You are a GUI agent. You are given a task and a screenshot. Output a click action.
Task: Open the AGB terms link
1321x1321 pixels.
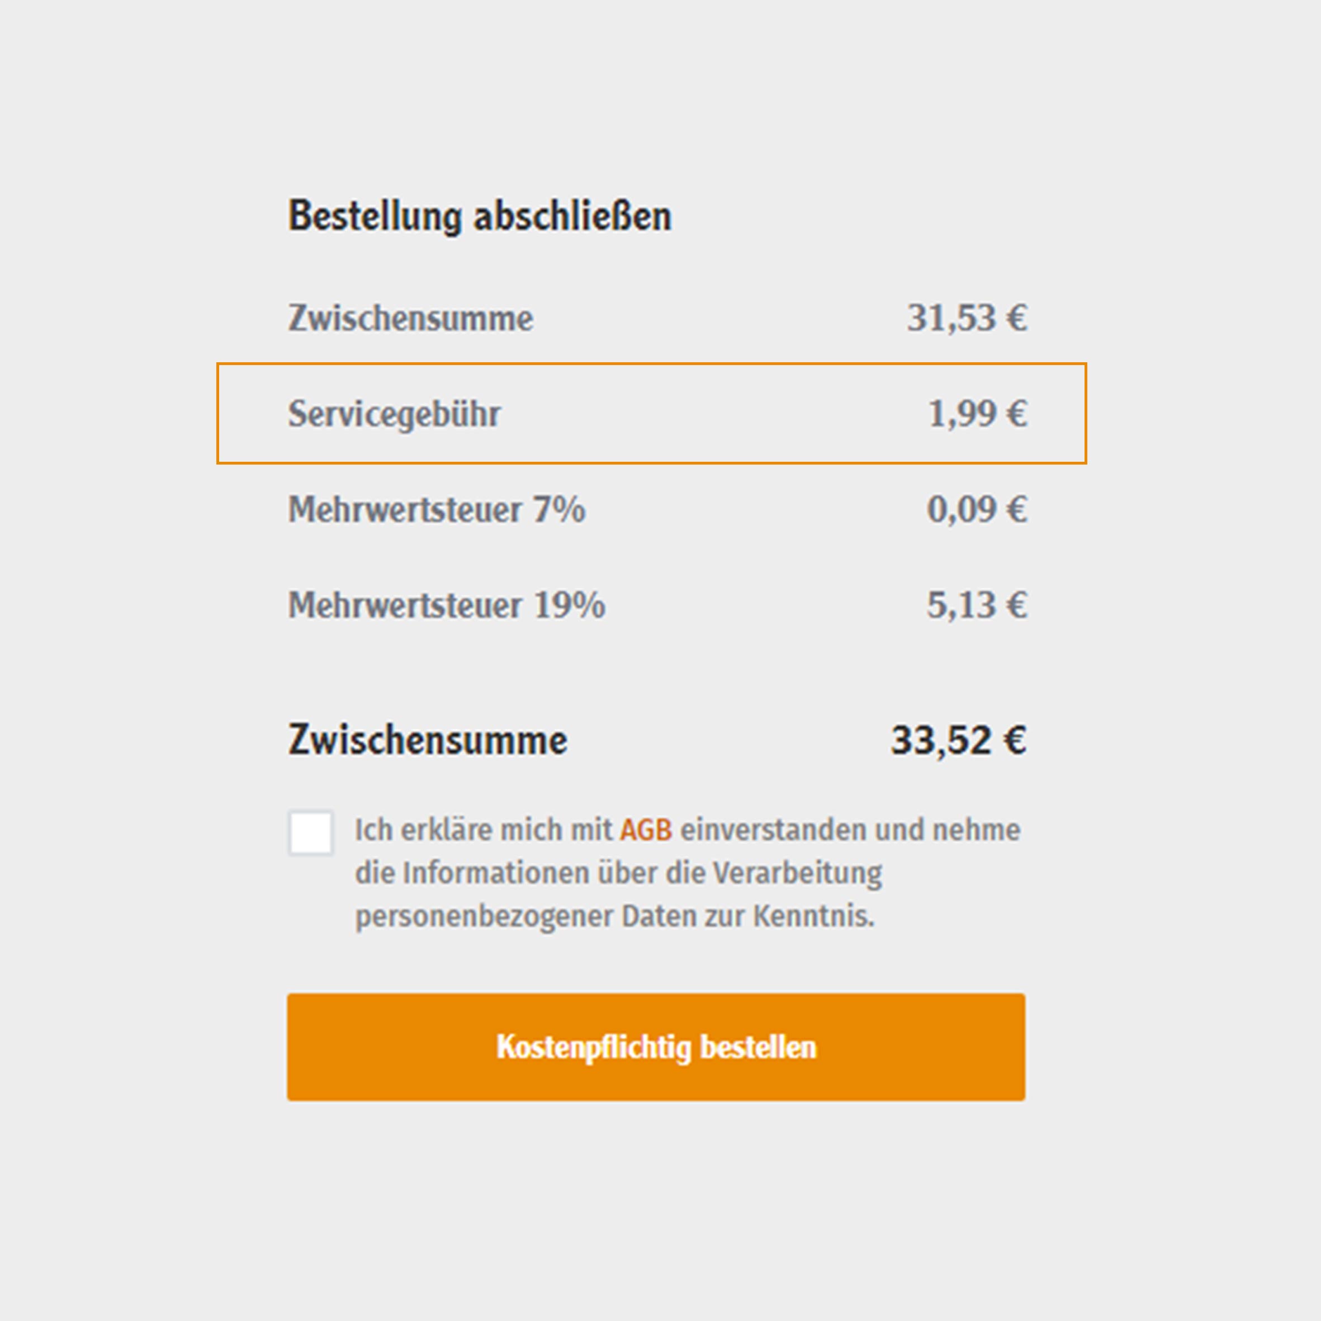tap(646, 830)
